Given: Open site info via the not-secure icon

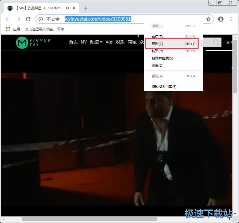Looking at the screenshot, I should [x=41, y=19].
